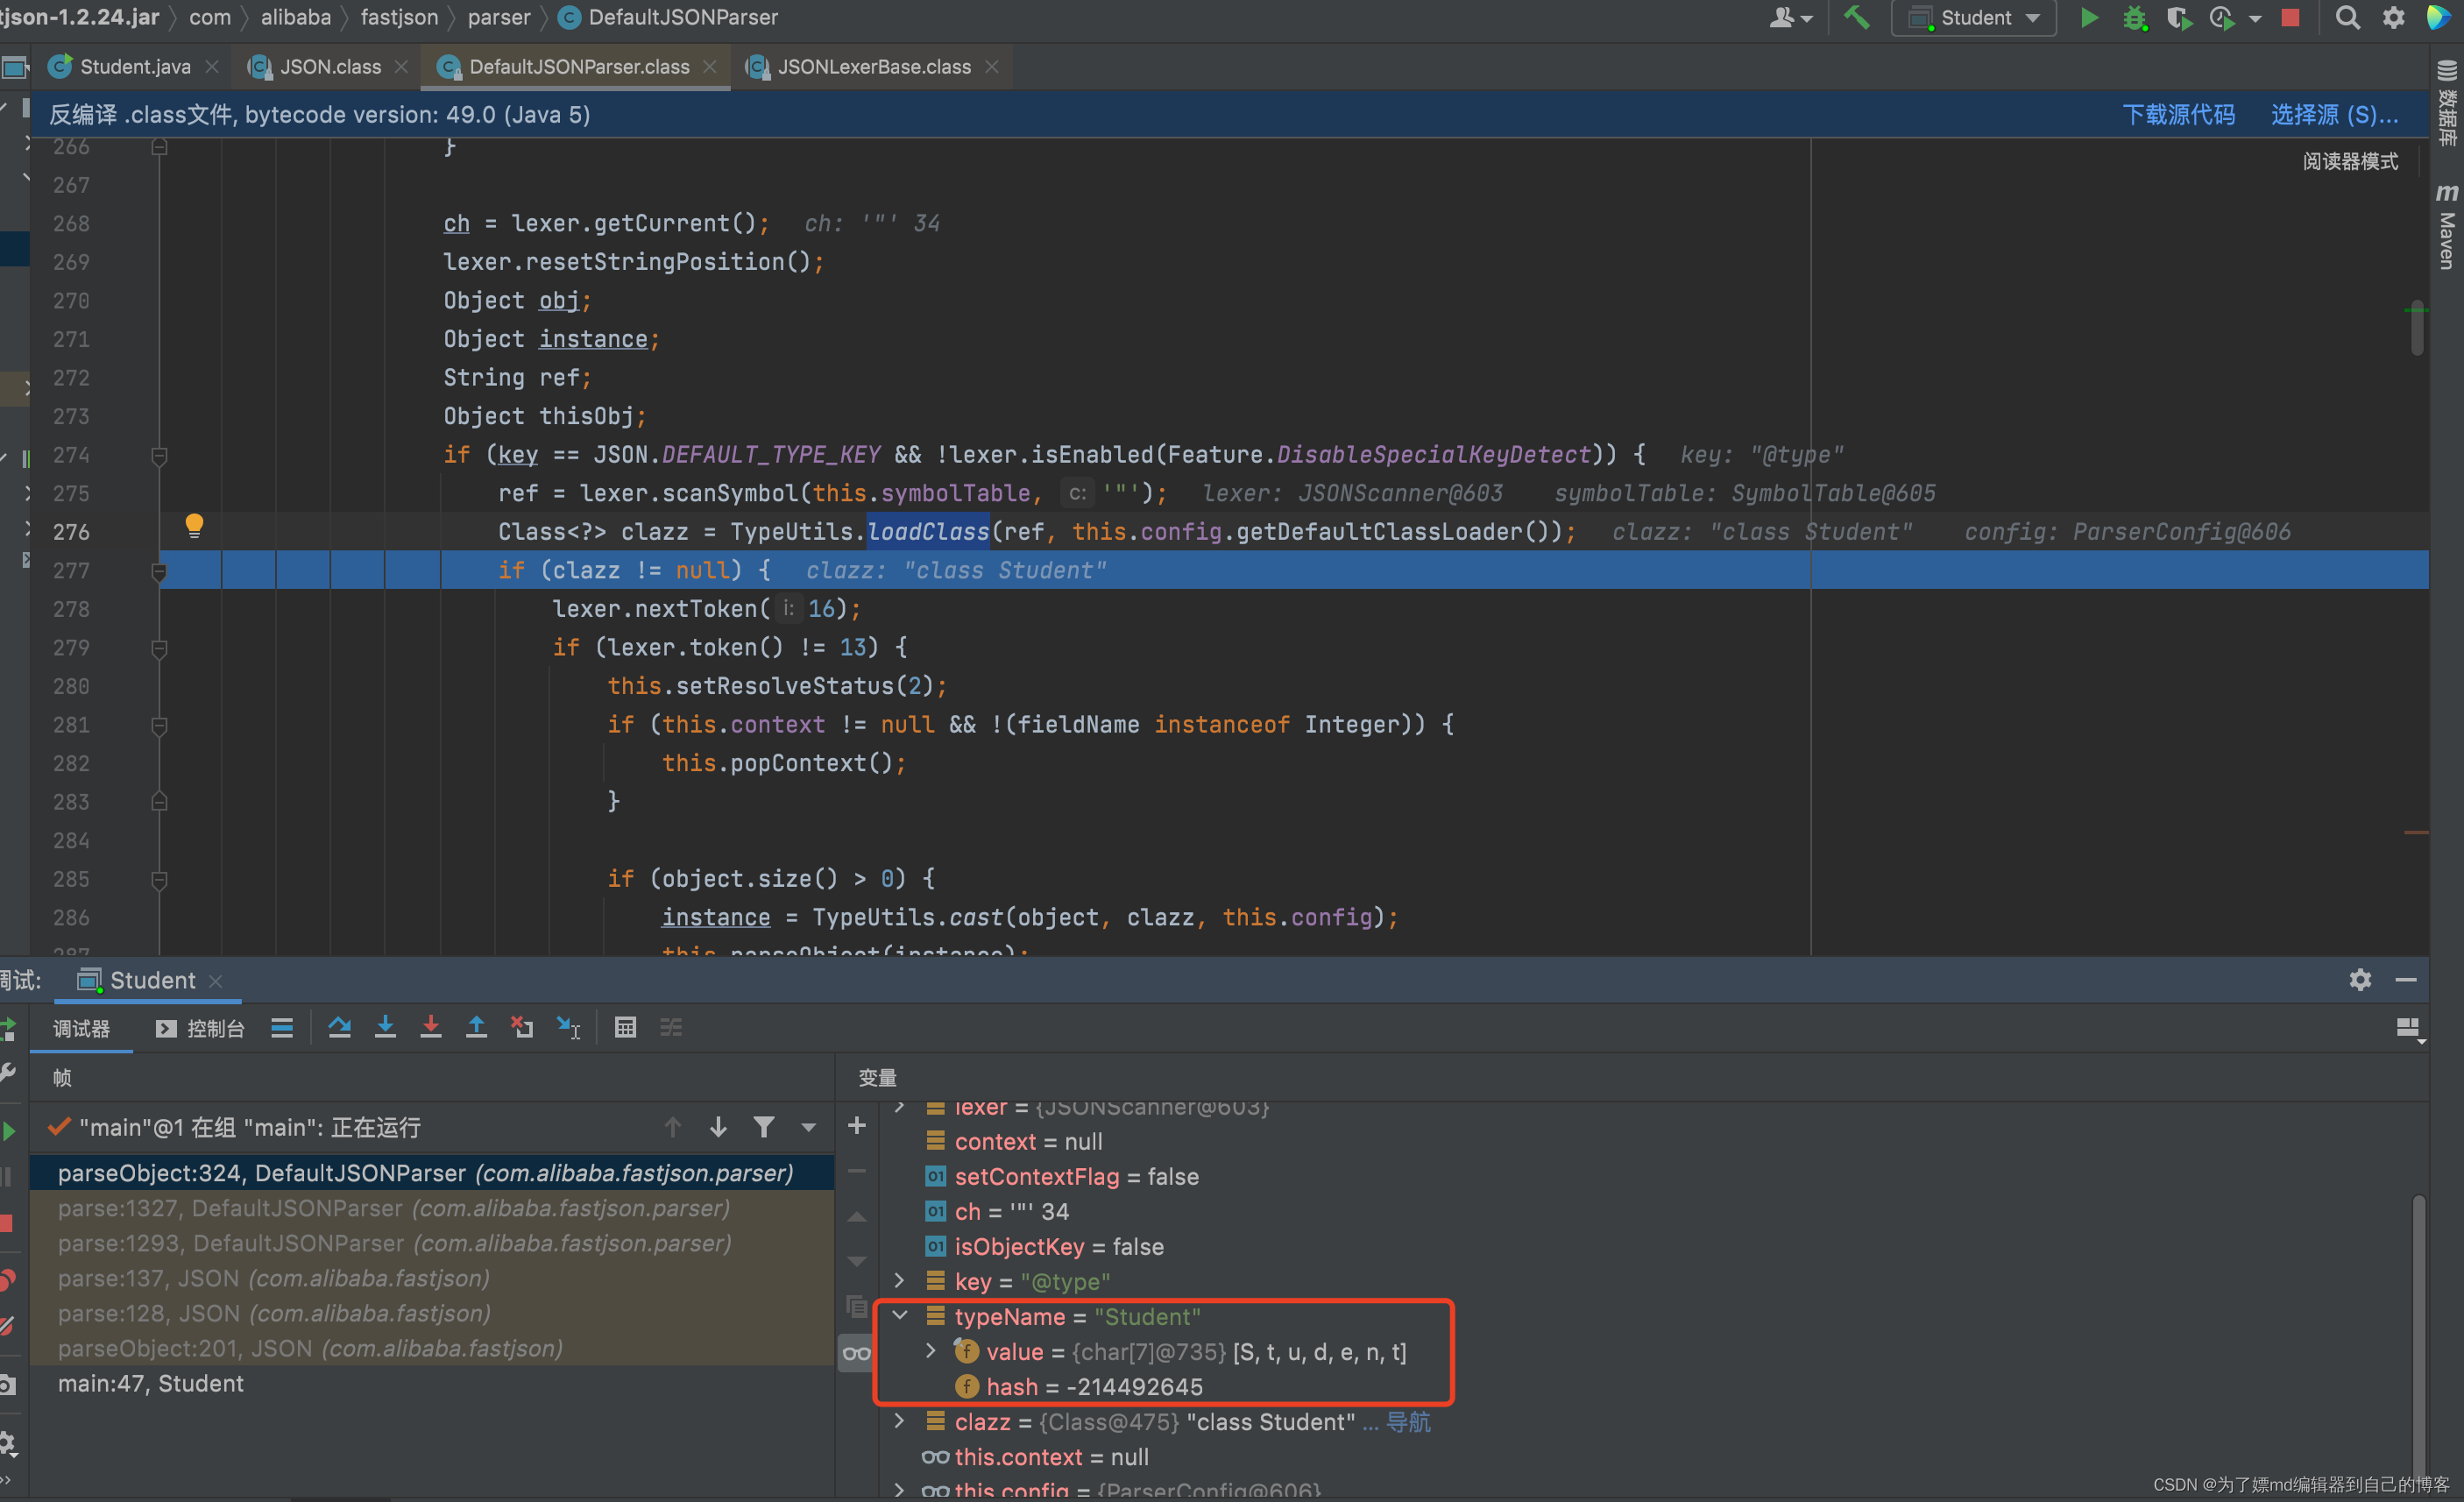Toggle the show watches glasses icon

[857, 1354]
